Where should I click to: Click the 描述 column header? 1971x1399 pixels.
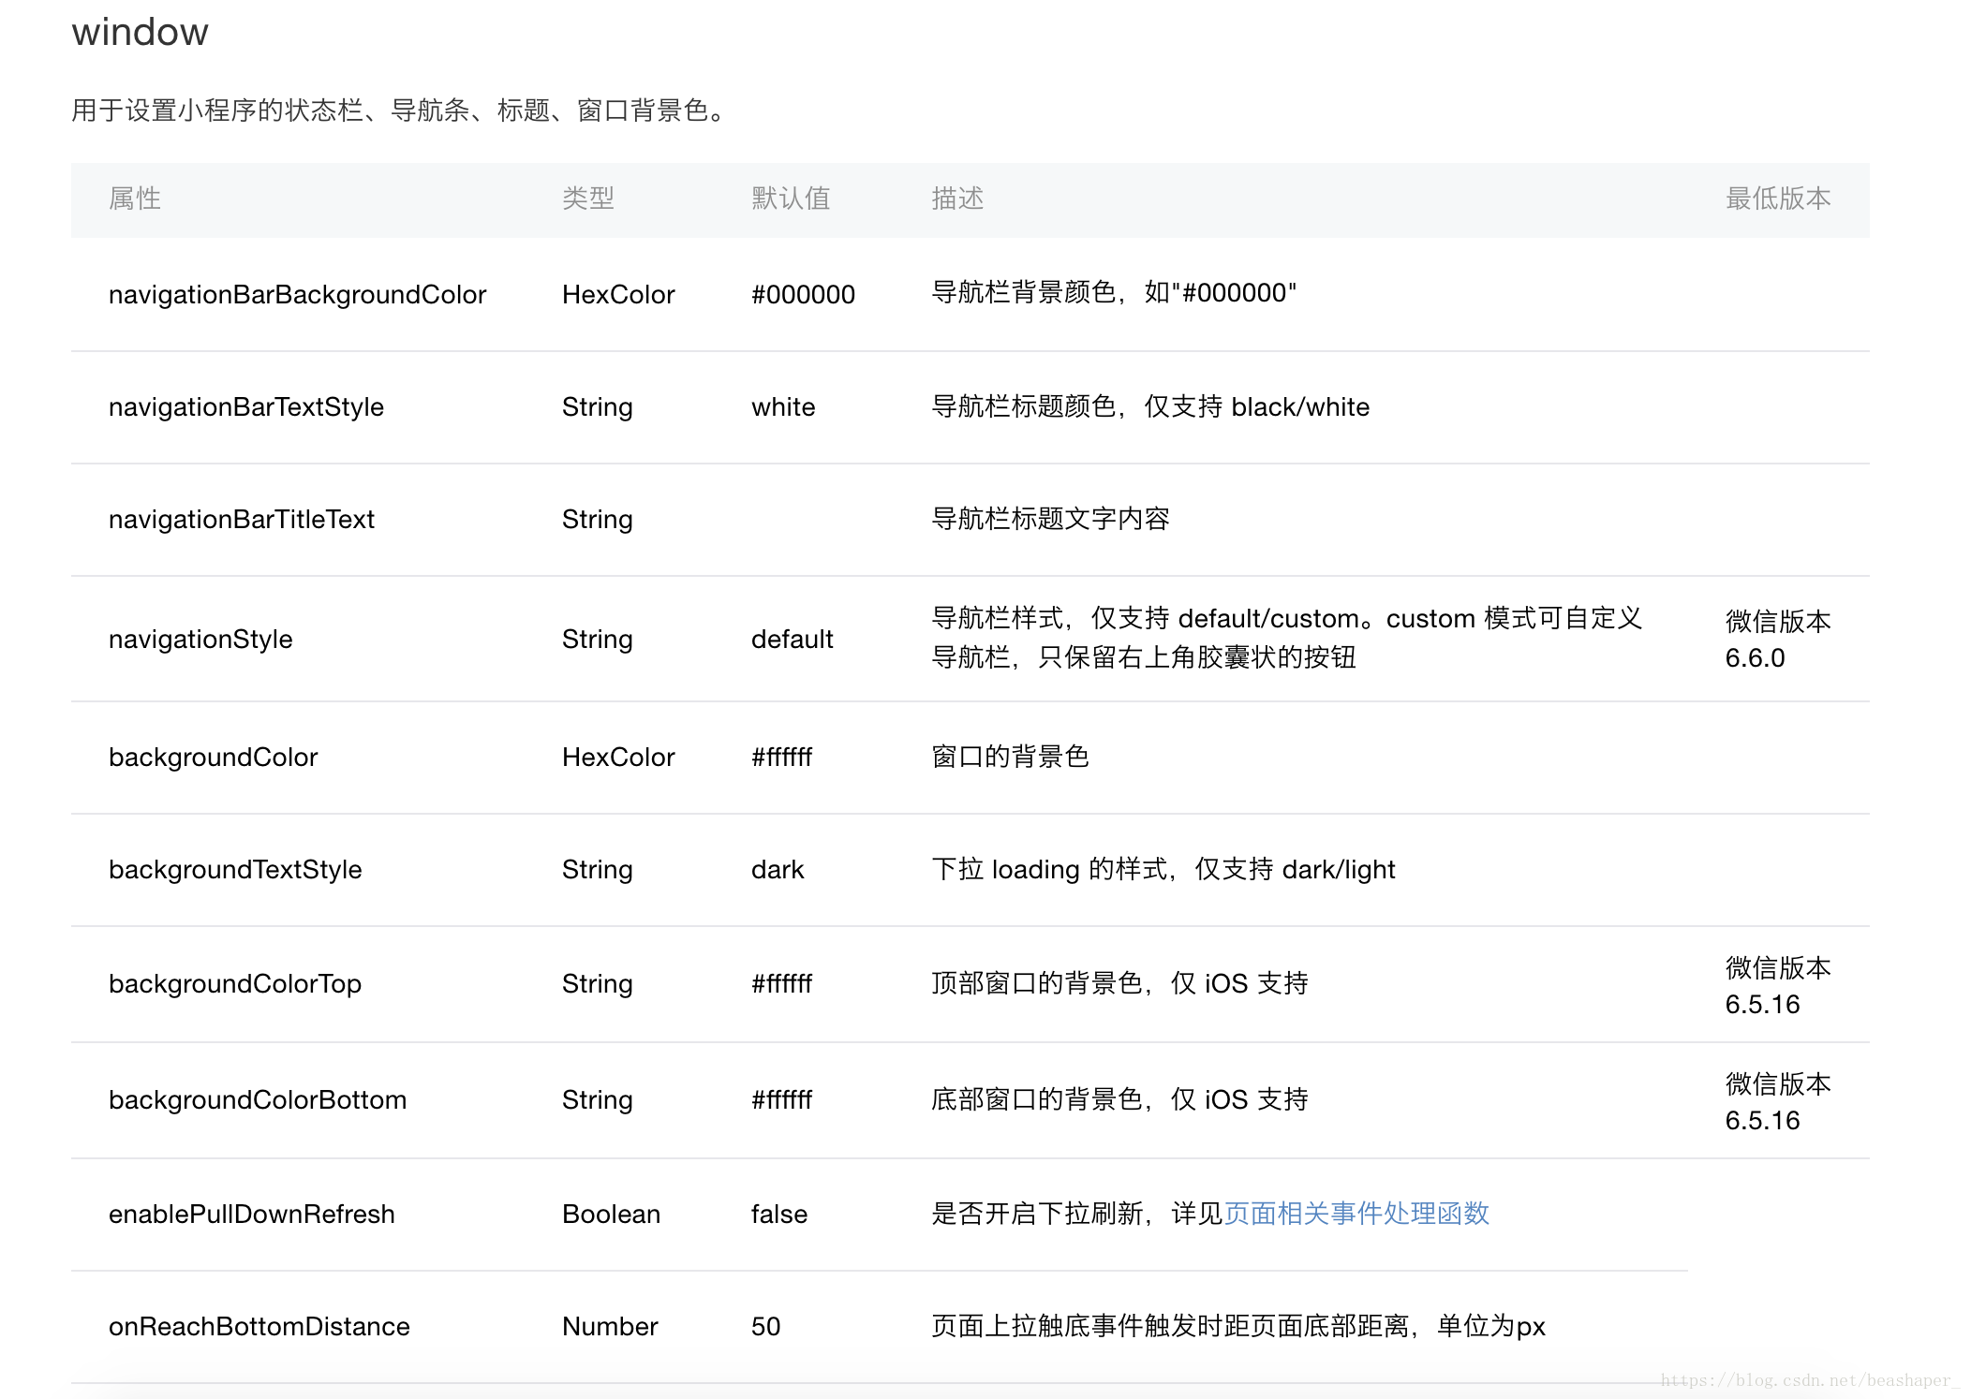pyautogui.click(x=956, y=199)
